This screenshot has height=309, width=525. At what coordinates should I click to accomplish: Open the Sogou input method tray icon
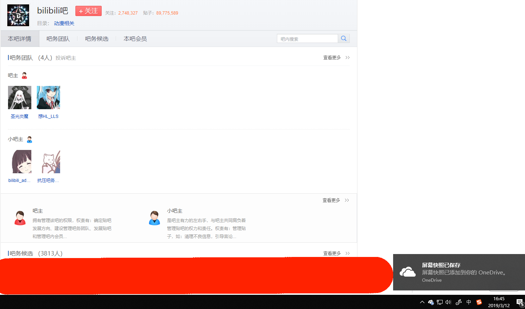[x=479, y=302]
